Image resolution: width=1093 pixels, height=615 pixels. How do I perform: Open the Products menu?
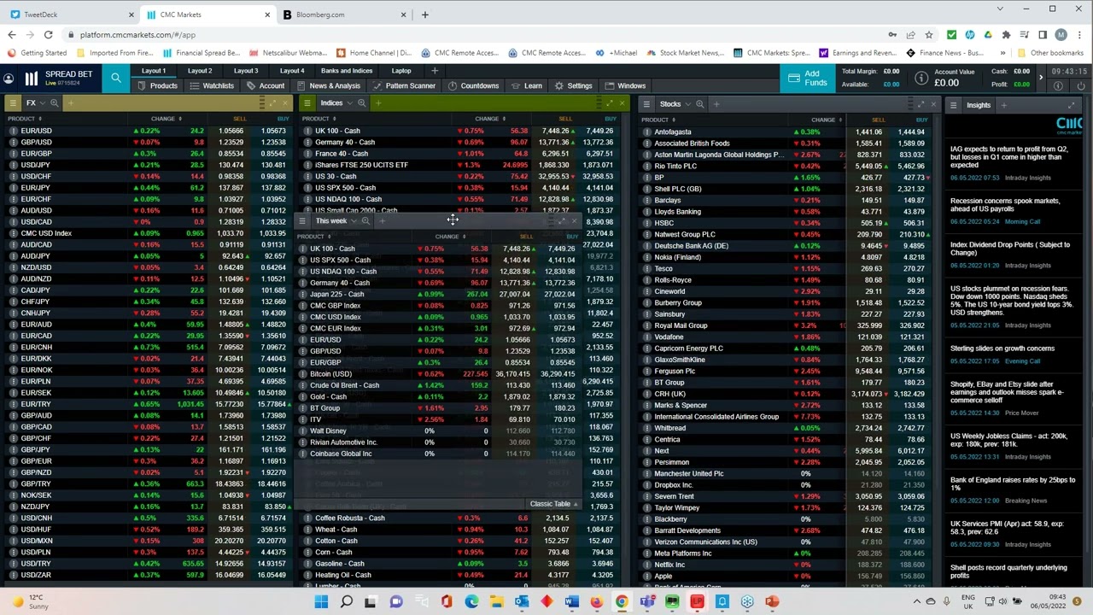pyautogui.click(x=158, y=85)
